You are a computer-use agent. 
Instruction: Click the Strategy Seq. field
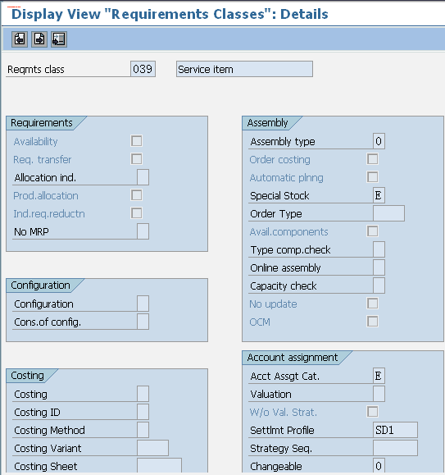coord(395,448)
